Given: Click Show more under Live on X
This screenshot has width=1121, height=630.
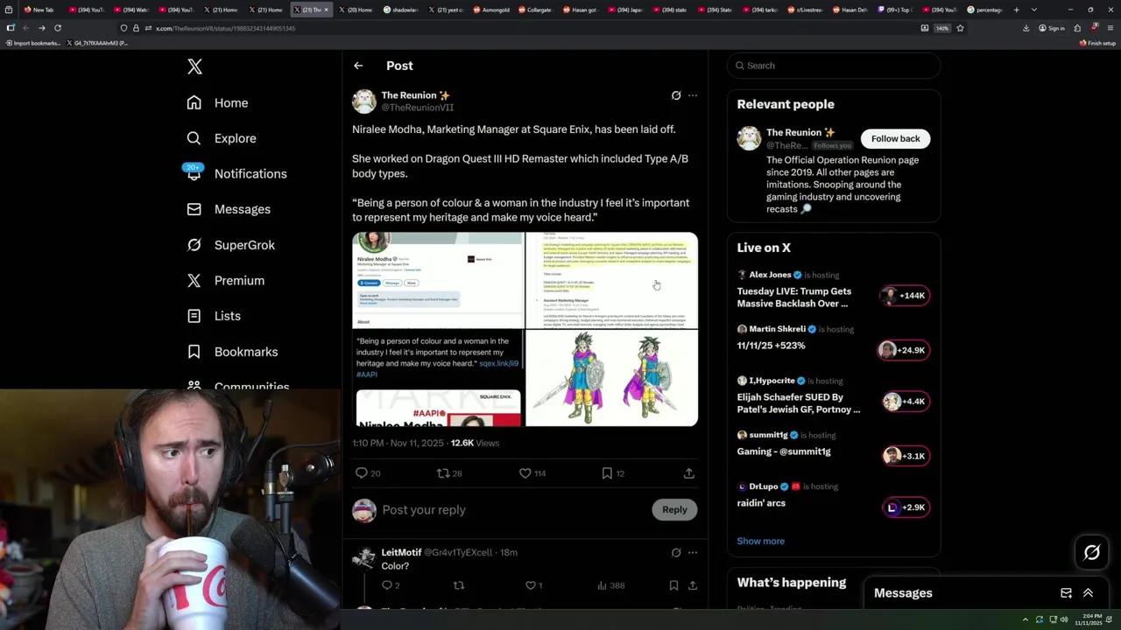Looking at the screenshot, I should [x=760, y=541].
